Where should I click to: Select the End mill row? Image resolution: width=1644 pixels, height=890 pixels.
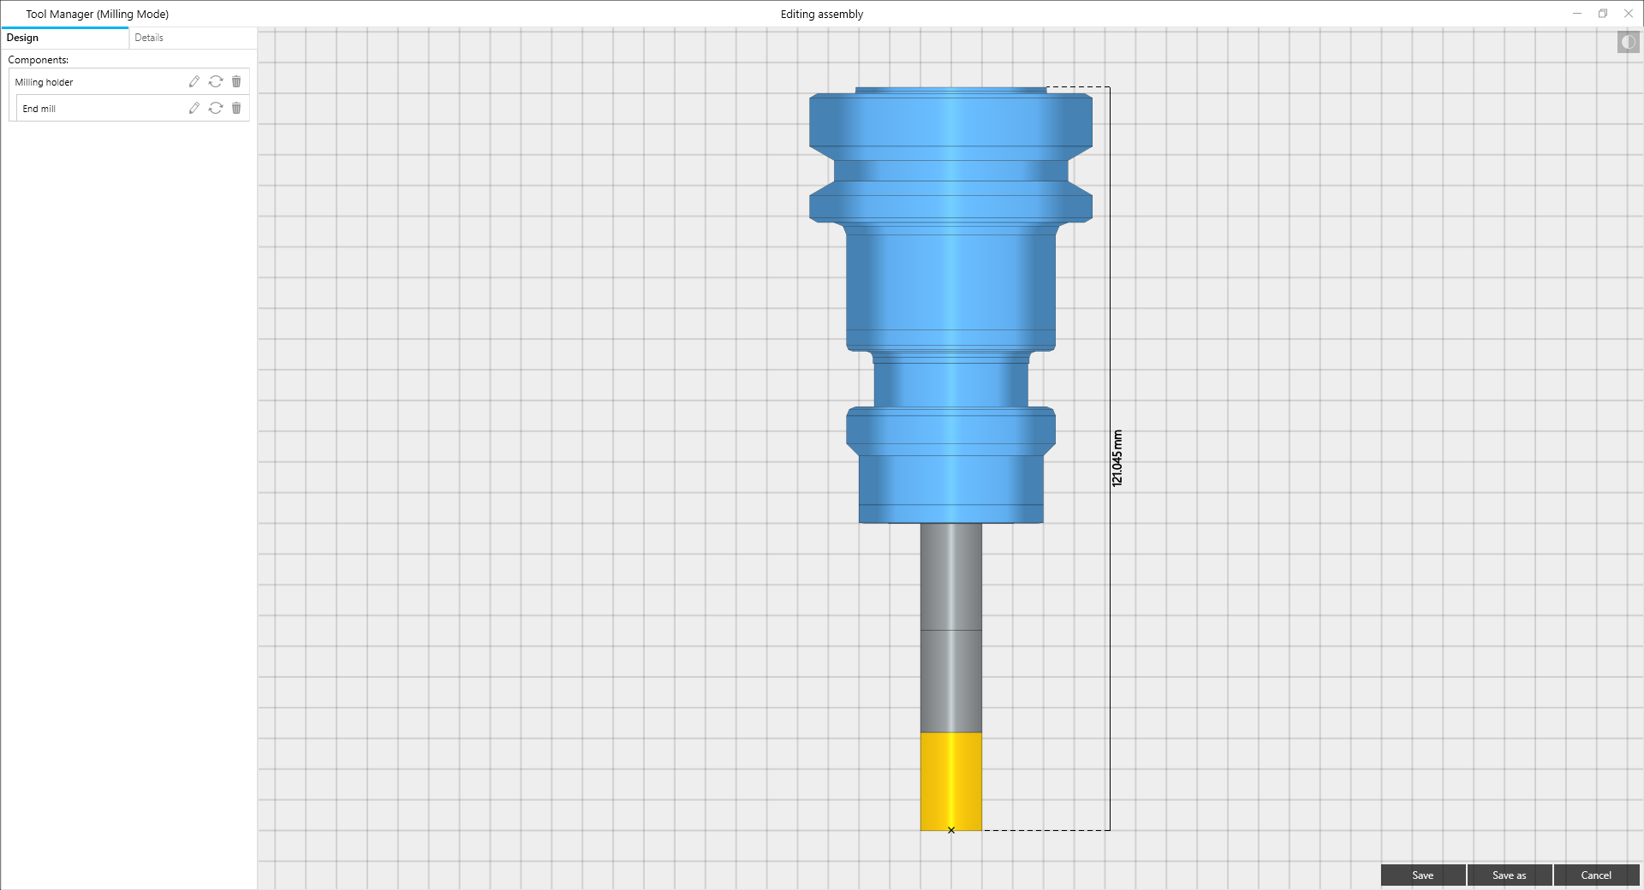(133, 109)
